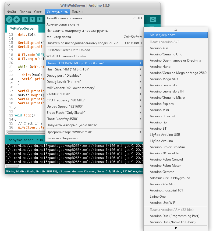Click the Open sketch up-arrow icon
Viewport: 213px width, 231px height.
(32, 19)
